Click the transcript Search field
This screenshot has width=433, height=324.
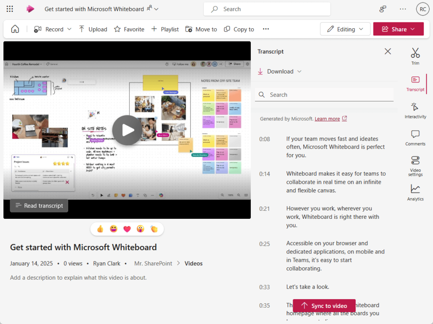(324, 95)
